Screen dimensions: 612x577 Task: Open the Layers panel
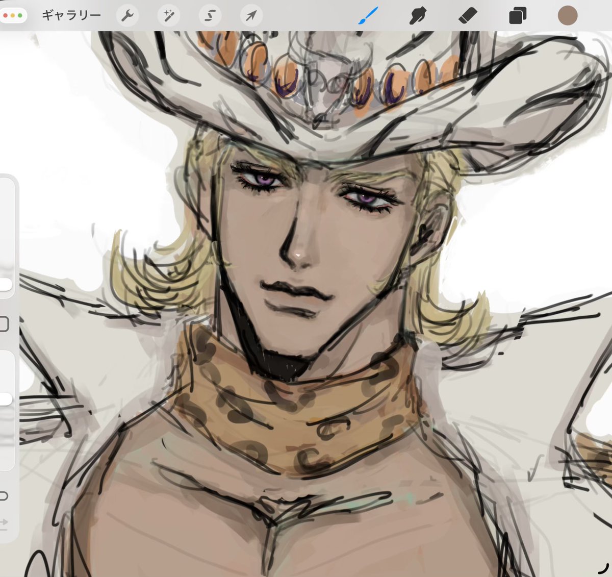(517, 16)
